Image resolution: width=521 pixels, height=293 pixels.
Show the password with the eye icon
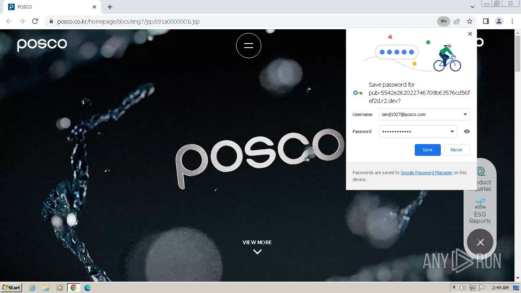coord(466,131)
